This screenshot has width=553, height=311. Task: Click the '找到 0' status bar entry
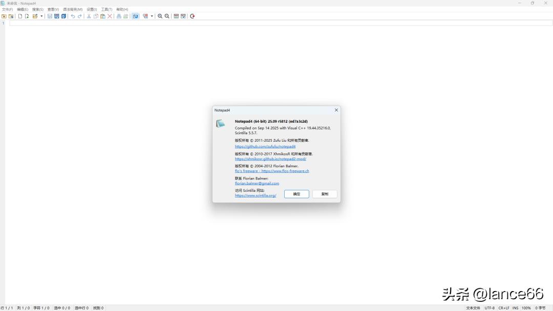[x=98, y=308]
